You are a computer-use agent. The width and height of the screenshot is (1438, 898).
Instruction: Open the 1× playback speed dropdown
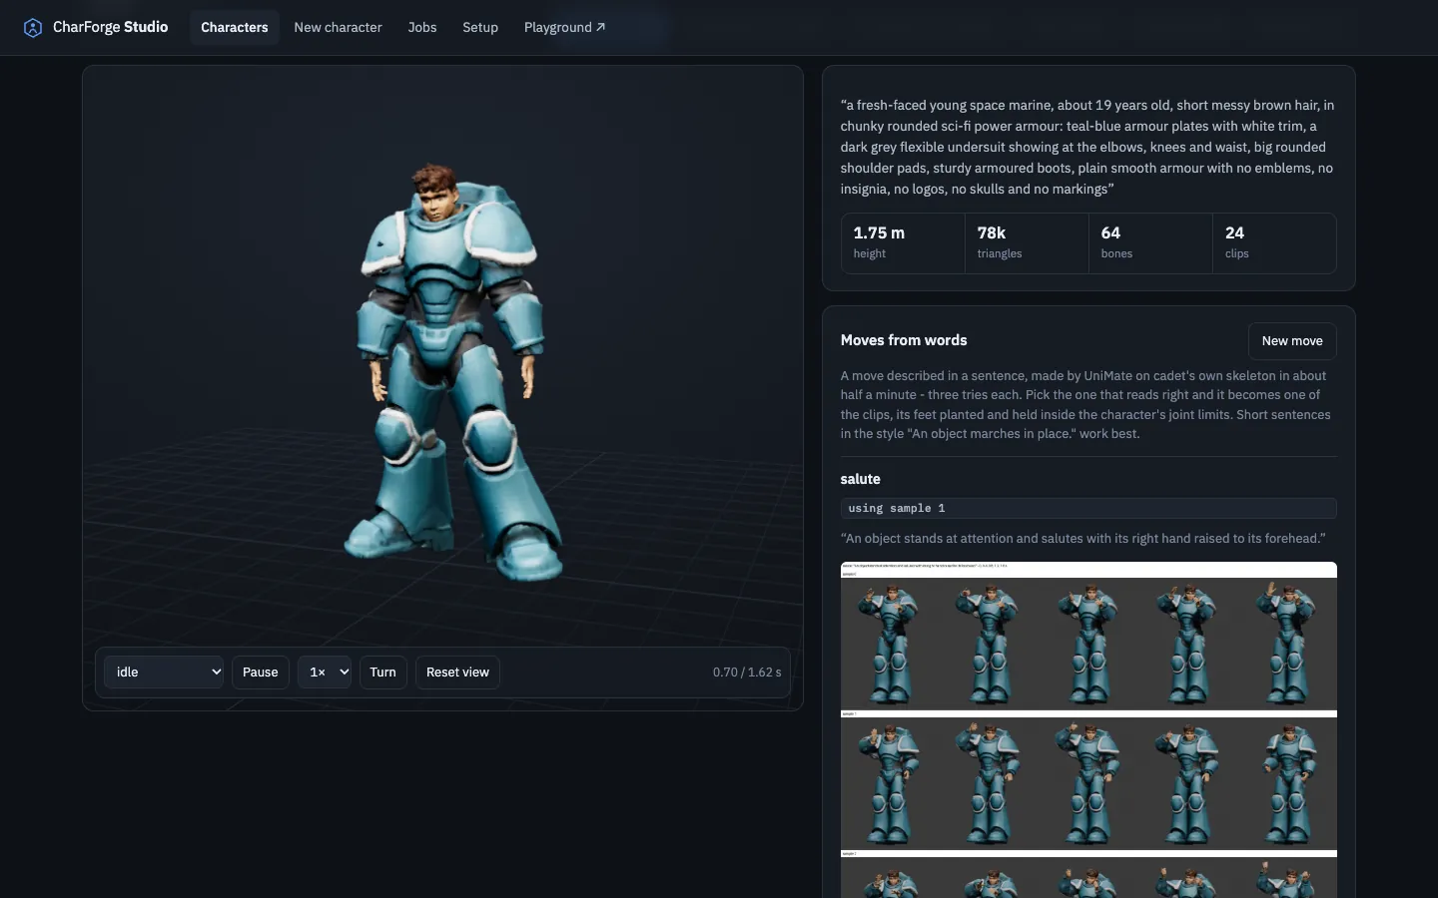coord(325,673)
